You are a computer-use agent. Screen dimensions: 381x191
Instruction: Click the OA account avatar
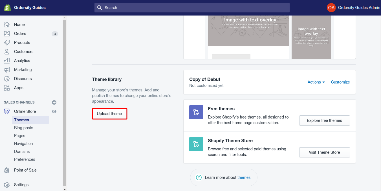(x=331, y=8)
